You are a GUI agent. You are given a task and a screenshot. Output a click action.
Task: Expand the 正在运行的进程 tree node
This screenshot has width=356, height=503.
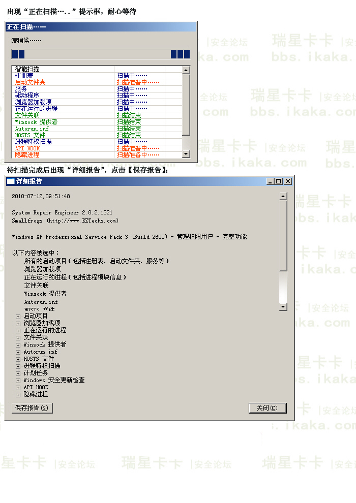[18, 330]
